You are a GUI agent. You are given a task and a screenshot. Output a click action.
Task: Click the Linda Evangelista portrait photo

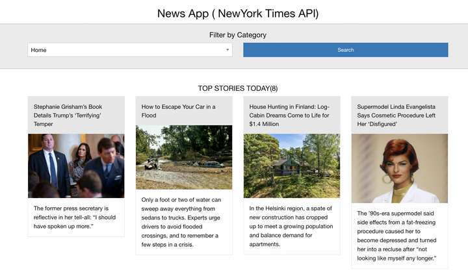point(399,168)
